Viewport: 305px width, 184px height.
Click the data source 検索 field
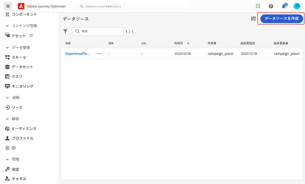[x=98, y=31]
